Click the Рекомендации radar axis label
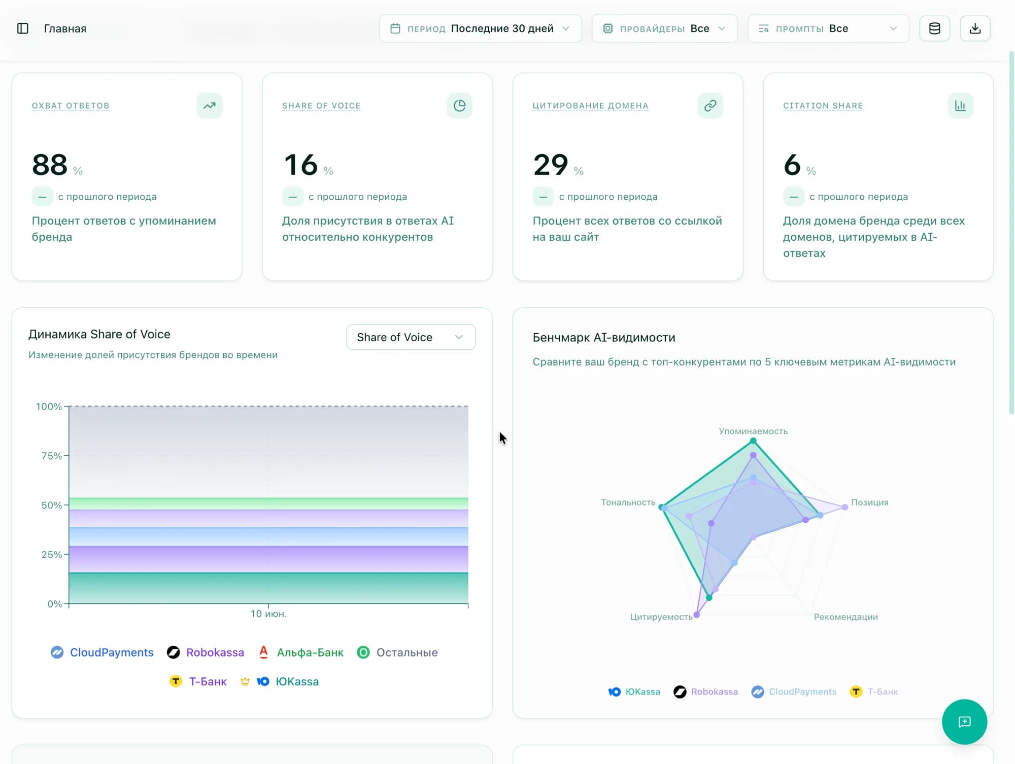This screenshot has height=764, width=1015. (845, 616)
